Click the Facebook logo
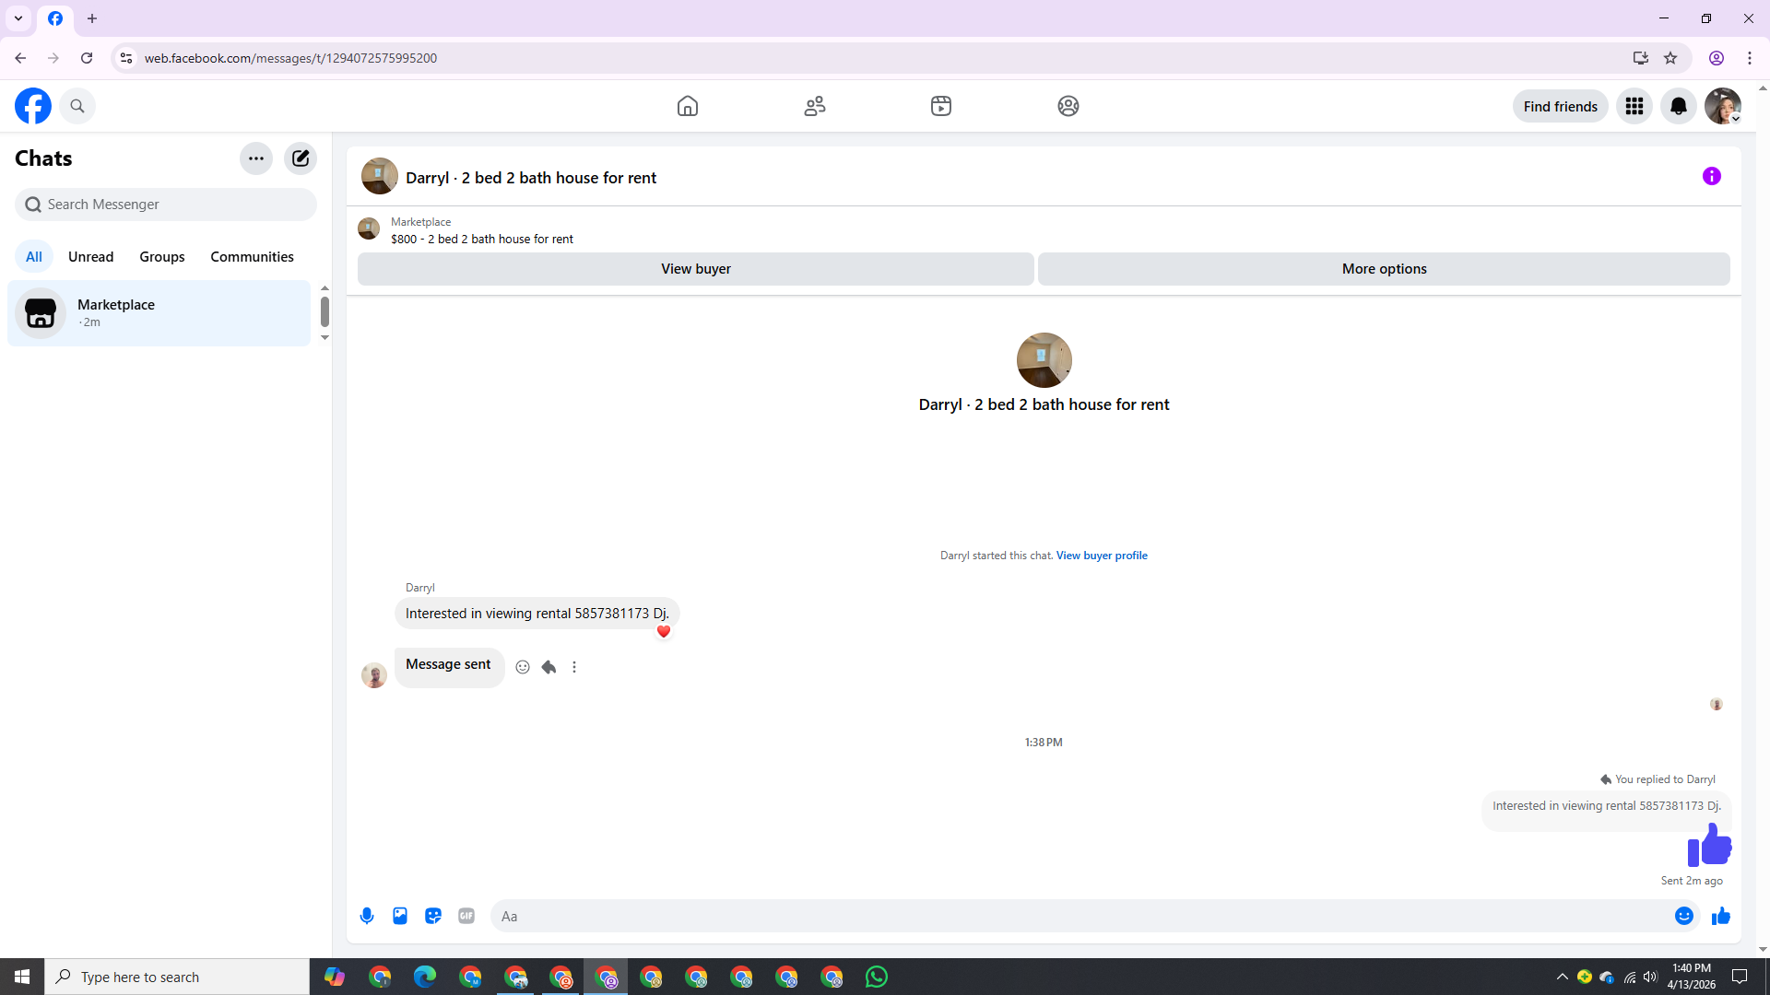The width and height of the screenshot is (1770, 995). coord(33,106)
